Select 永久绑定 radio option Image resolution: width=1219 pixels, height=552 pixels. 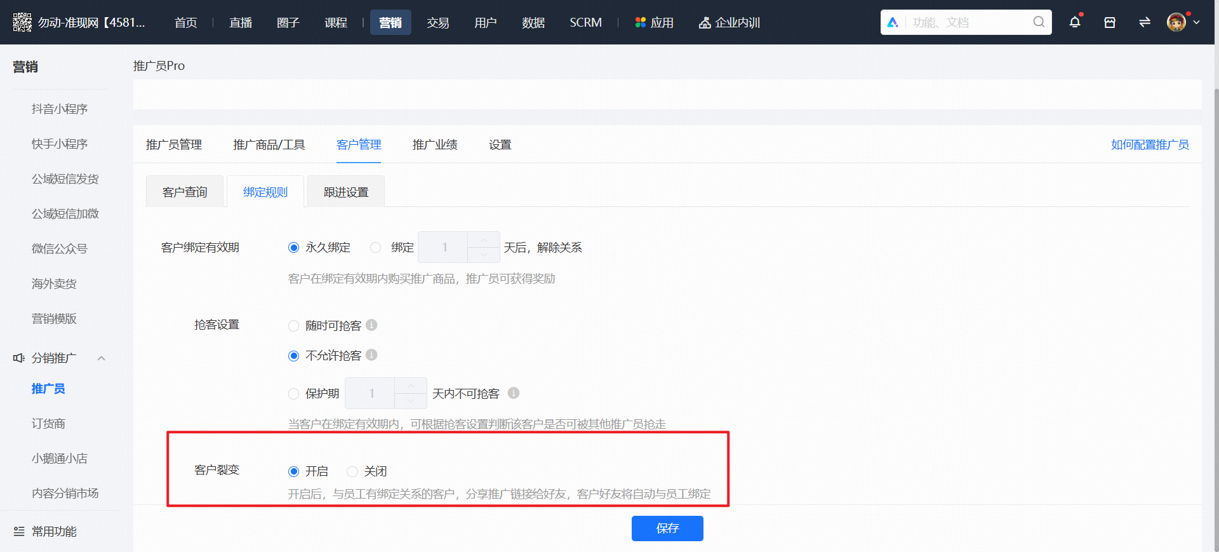click(x=293, y=248)
